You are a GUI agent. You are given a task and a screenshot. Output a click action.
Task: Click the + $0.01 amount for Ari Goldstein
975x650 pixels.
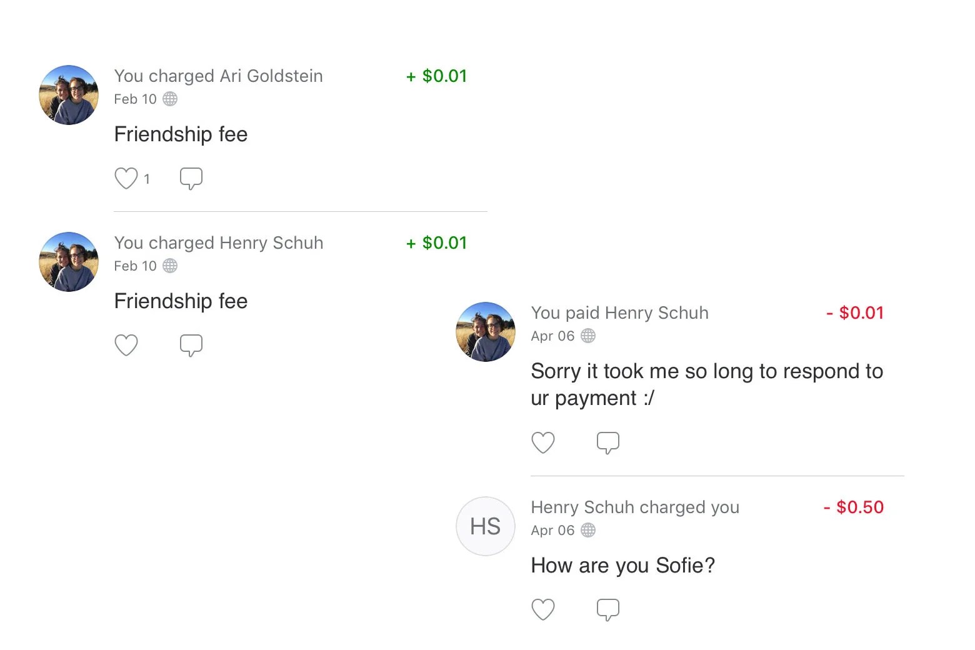(437, 76)
